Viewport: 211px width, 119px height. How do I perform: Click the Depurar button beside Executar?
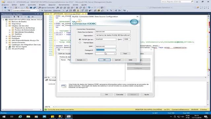pyautogui.click(x=57, y=10)
